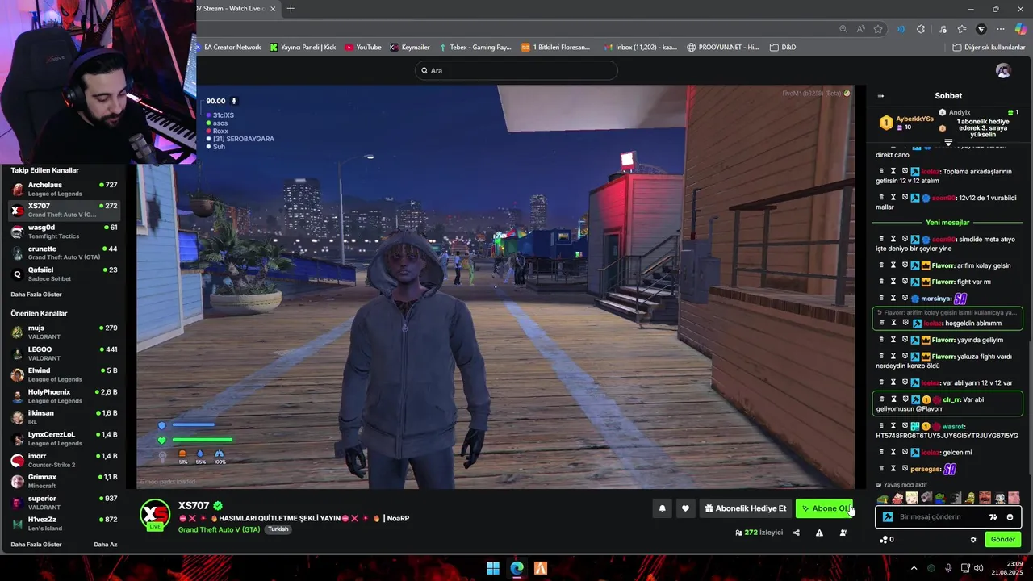Open a new browser tab
The height and width of the screenshot is (581, 1033).
291,9
